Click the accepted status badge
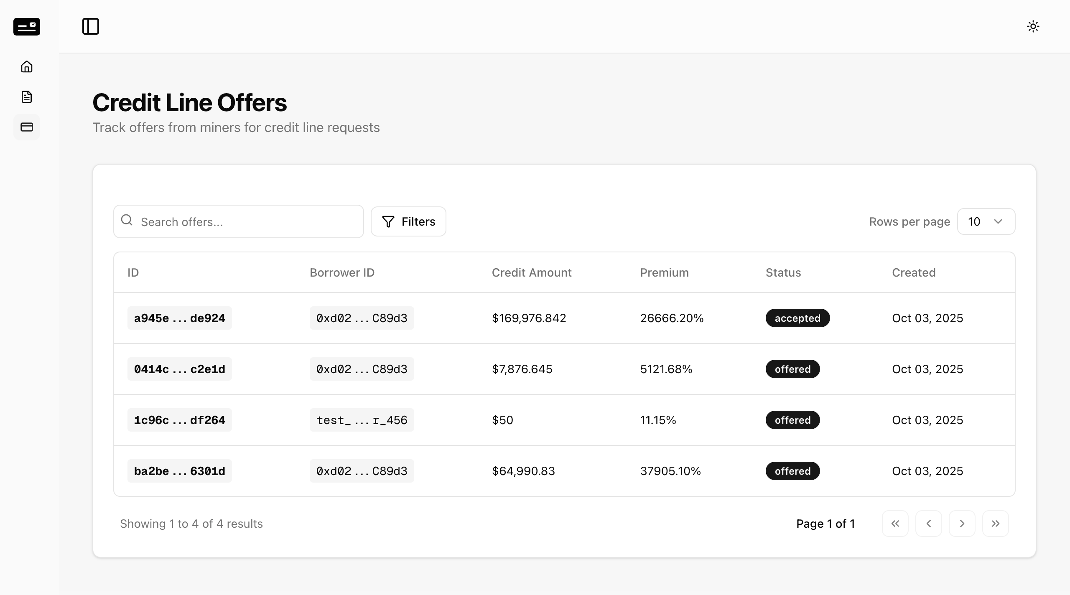 pos(797,318)
